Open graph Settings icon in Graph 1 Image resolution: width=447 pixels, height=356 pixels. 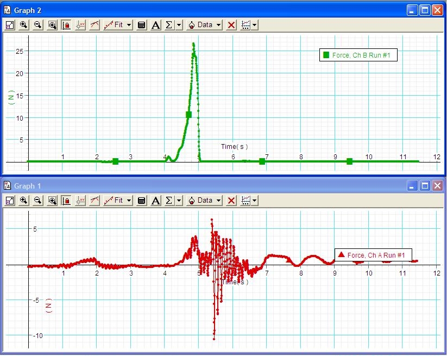245,201
